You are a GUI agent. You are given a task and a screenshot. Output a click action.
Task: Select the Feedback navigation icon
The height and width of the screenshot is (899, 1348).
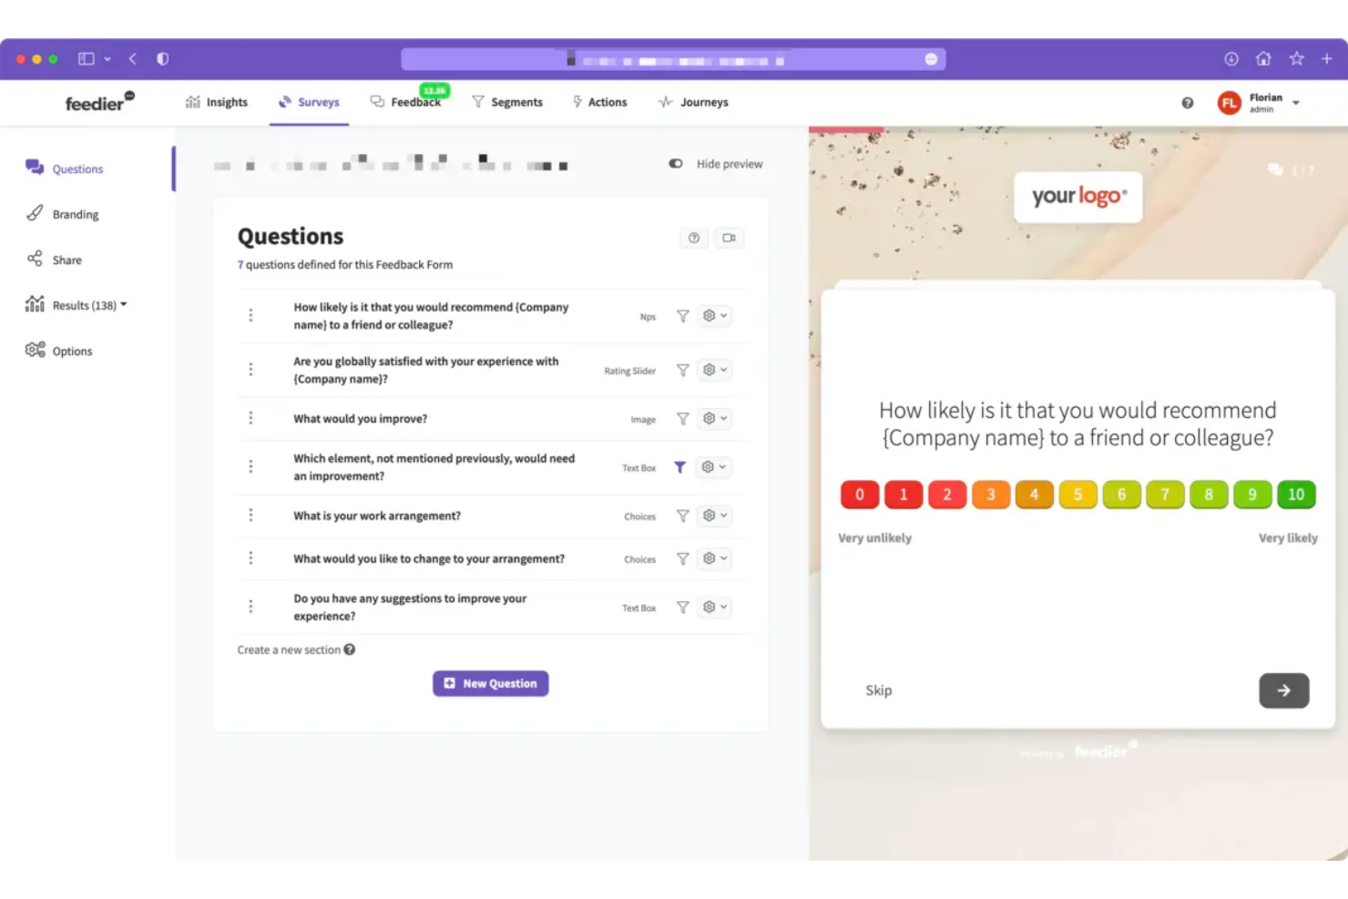coord(377,102)
